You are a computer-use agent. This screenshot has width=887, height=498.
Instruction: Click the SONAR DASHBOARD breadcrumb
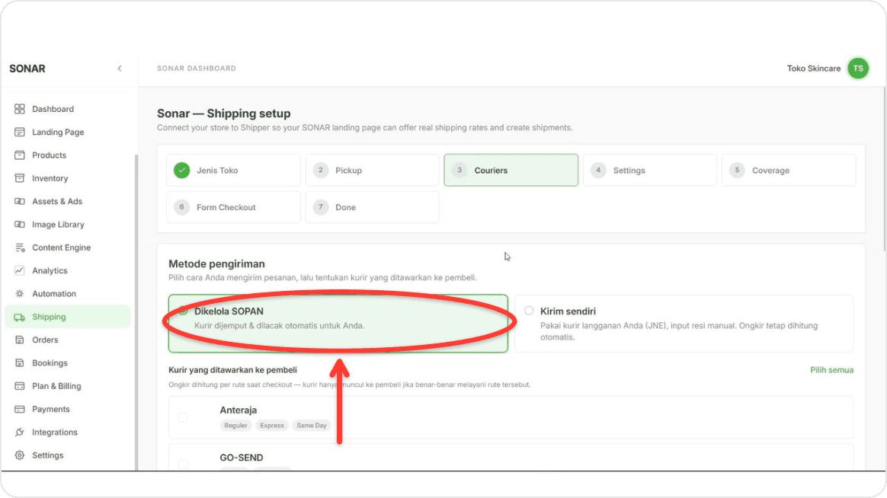[197, 69]
